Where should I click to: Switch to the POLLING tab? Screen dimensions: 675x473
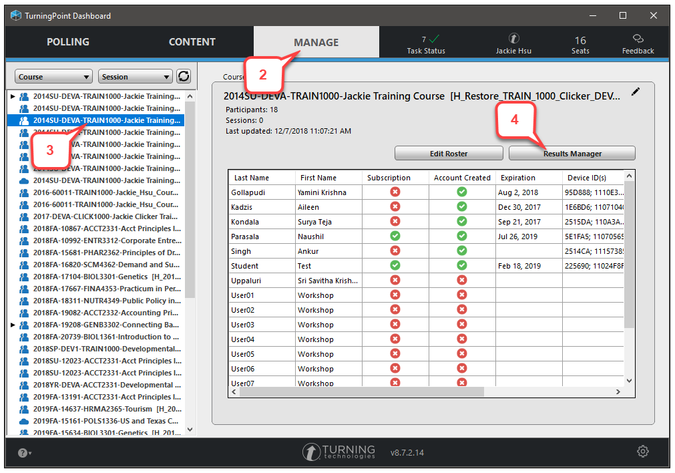pos(68,42)
